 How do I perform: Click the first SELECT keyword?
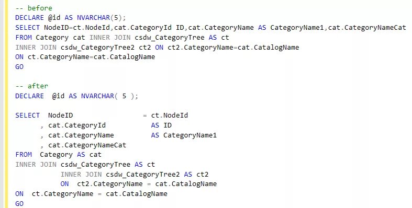[x=27, y=28]
